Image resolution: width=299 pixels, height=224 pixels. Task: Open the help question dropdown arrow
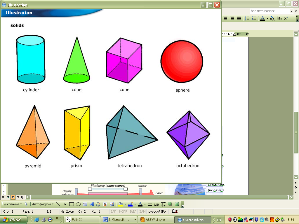tap(291, 11)
